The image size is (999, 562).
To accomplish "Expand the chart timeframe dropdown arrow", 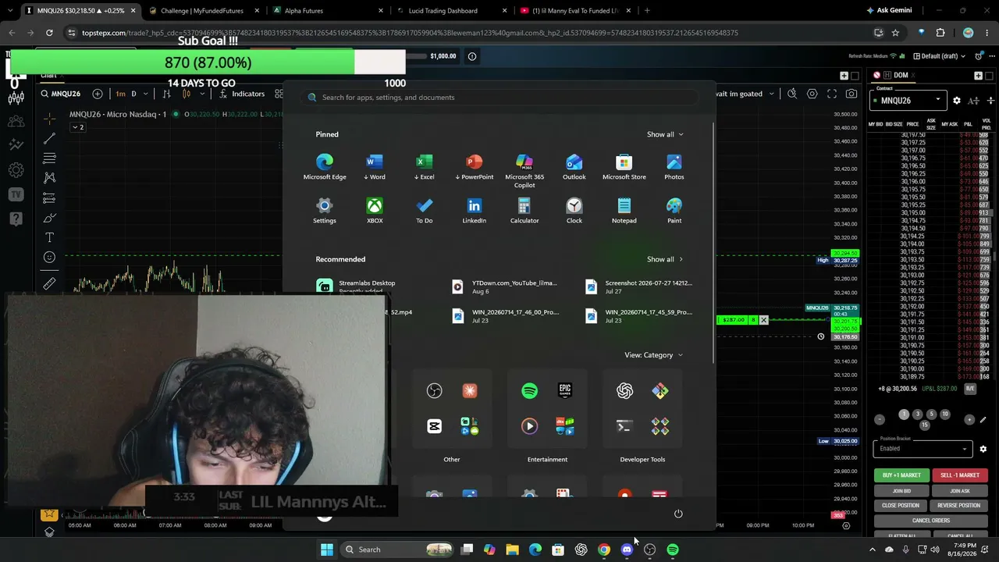I will coord(147,94).
